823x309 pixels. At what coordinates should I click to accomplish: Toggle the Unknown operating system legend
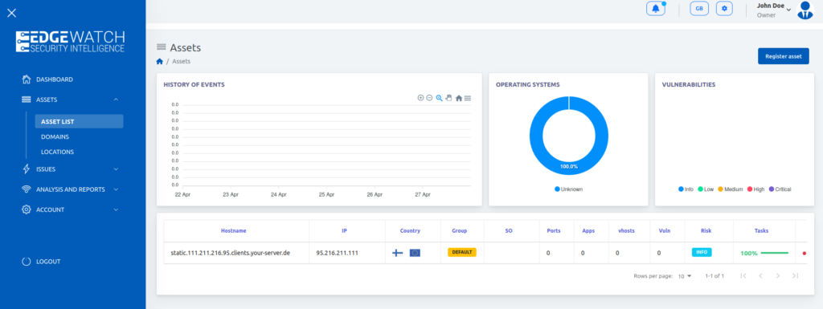tap(568, 189)
